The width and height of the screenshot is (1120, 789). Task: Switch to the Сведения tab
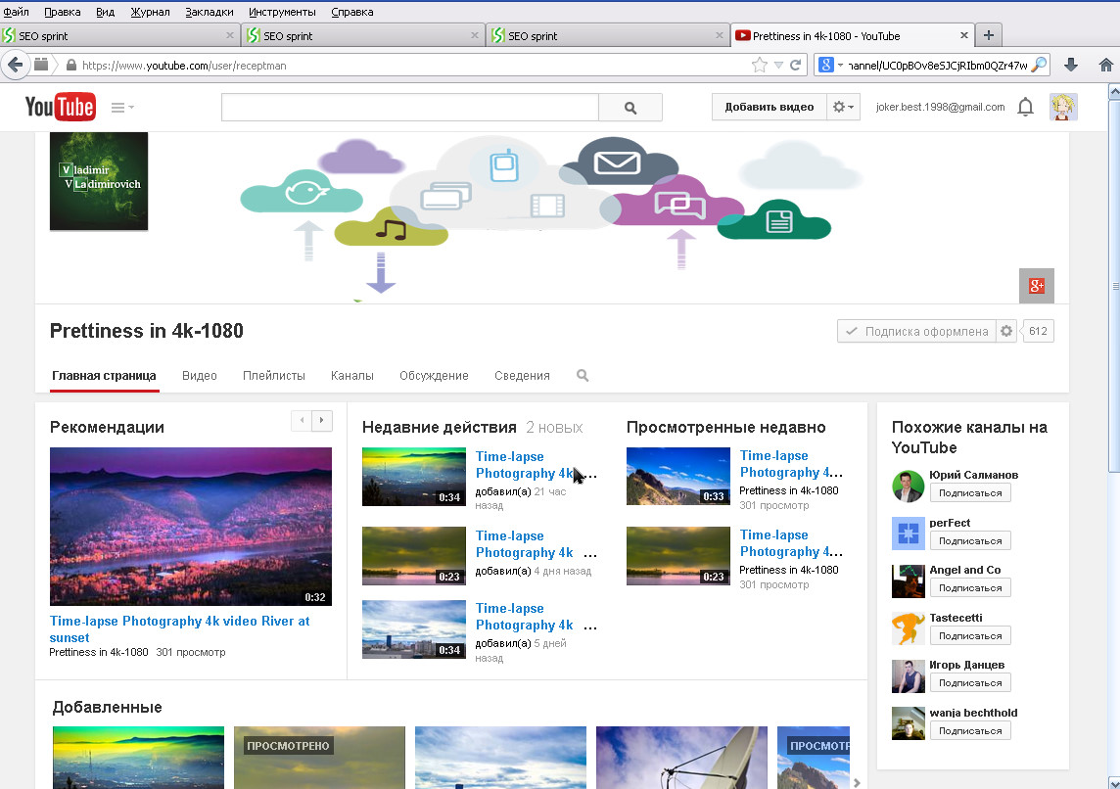(522, 376)
